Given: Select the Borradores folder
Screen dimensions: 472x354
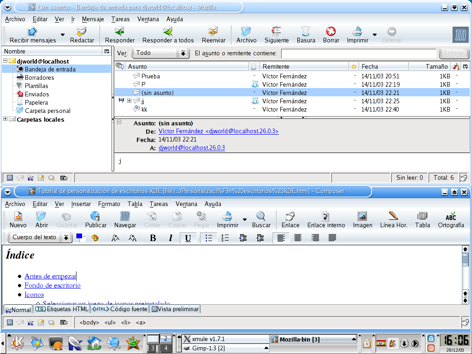Looking at the screenshot, I should (39, 77).
